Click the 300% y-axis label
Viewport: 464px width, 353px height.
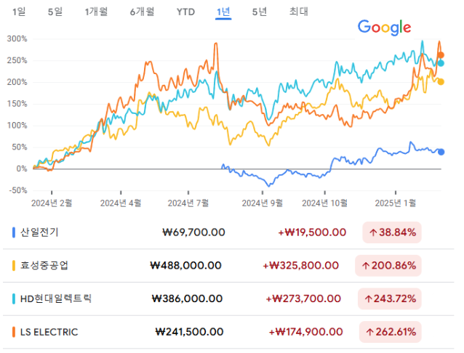[17, 38]
